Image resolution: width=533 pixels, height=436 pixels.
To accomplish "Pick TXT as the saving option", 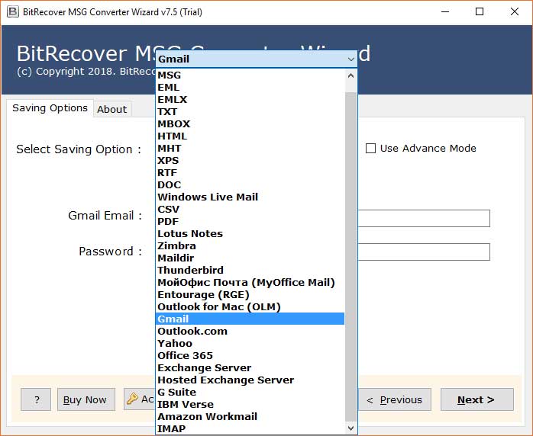I will (250, 111).
